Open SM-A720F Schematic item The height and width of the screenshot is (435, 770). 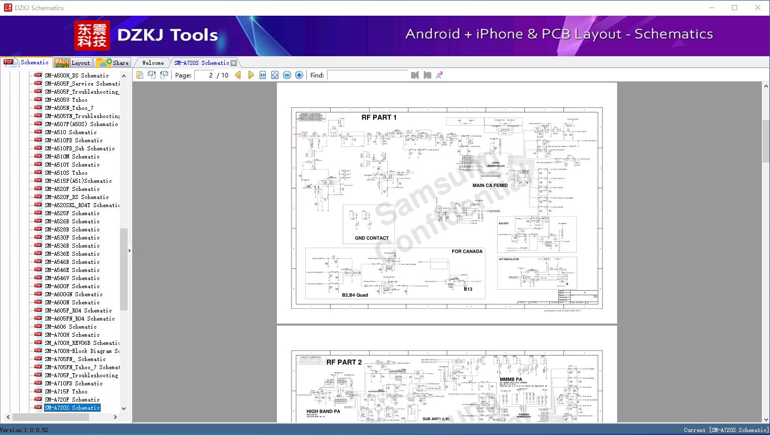pyautogui.click(x=72, y=400)
